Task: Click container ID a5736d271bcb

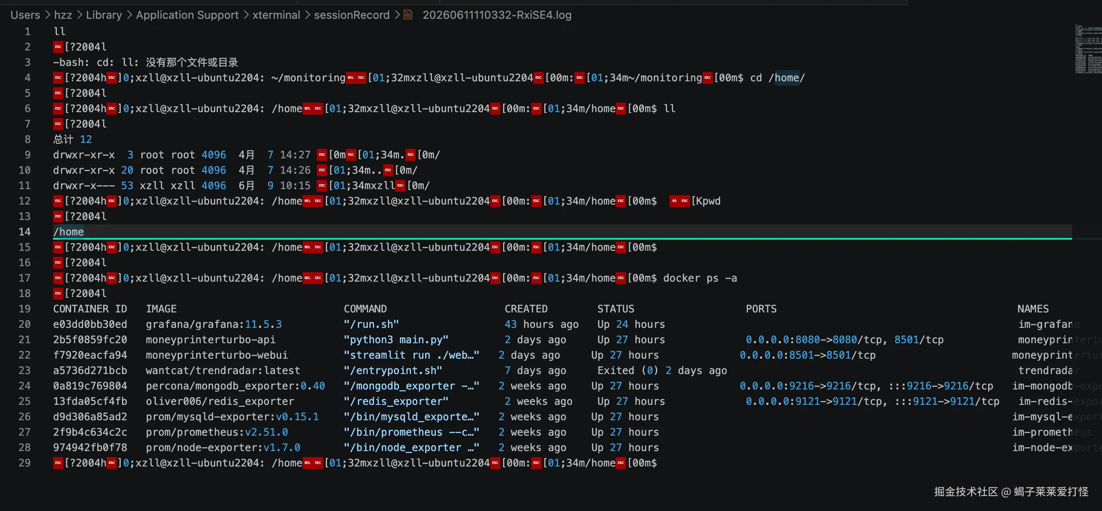Action: pos(90,371)
